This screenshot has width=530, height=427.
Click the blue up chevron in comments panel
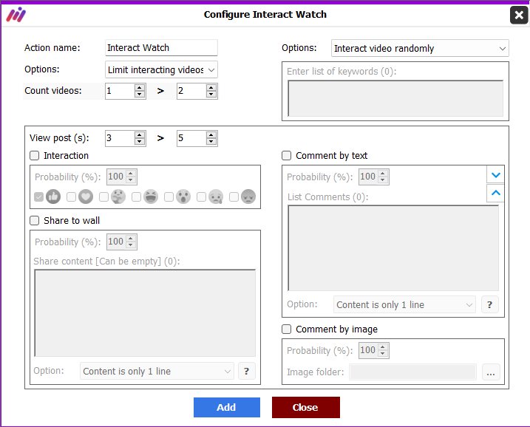click(495, 193)
